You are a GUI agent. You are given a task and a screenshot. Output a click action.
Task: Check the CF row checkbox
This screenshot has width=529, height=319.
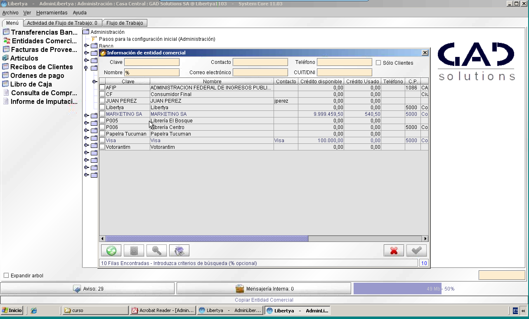(102, 94)
